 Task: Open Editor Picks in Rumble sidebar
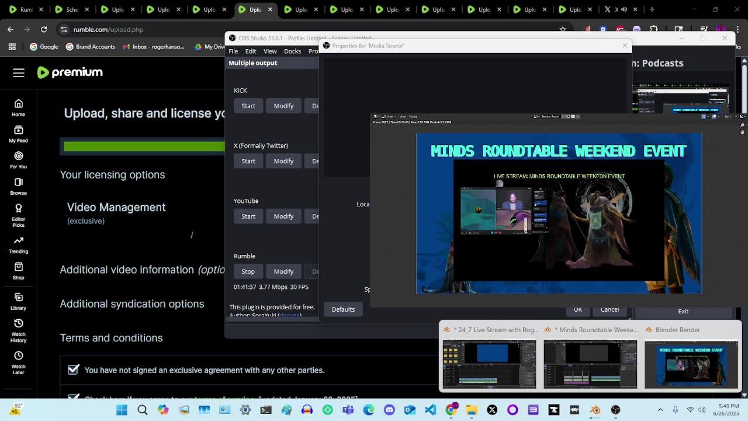18,216
